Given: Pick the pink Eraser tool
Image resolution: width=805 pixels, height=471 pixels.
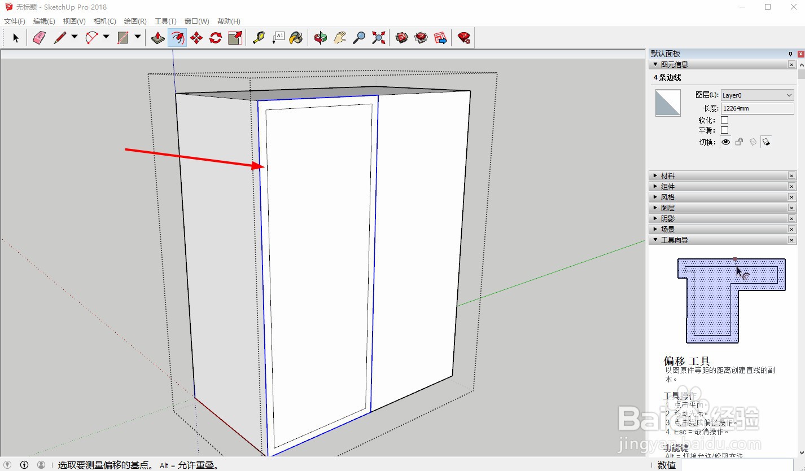Looking at the screenshot, I should (39, 38).
